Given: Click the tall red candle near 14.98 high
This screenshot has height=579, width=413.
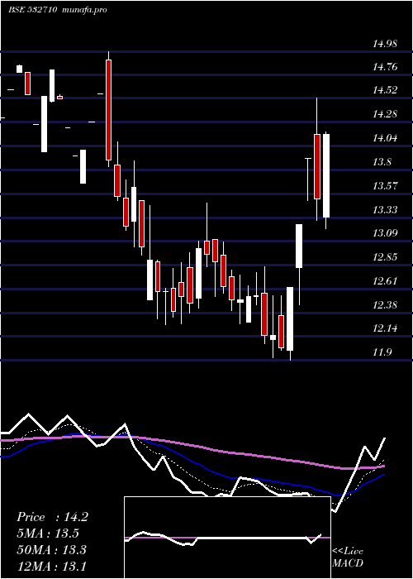Looking at the screenshot, I should [x=108, y=110].
